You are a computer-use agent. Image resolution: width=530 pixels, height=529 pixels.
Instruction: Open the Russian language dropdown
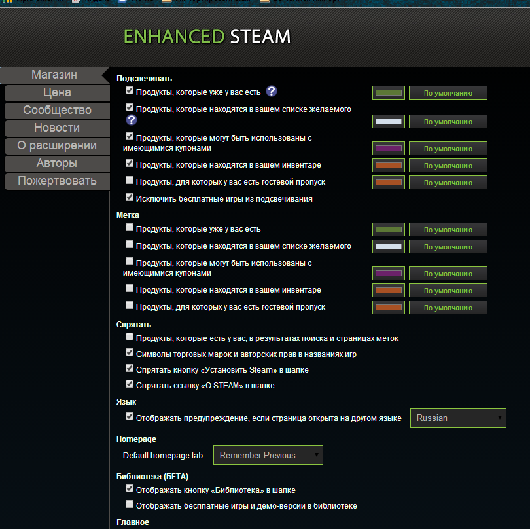pos(458,418)
